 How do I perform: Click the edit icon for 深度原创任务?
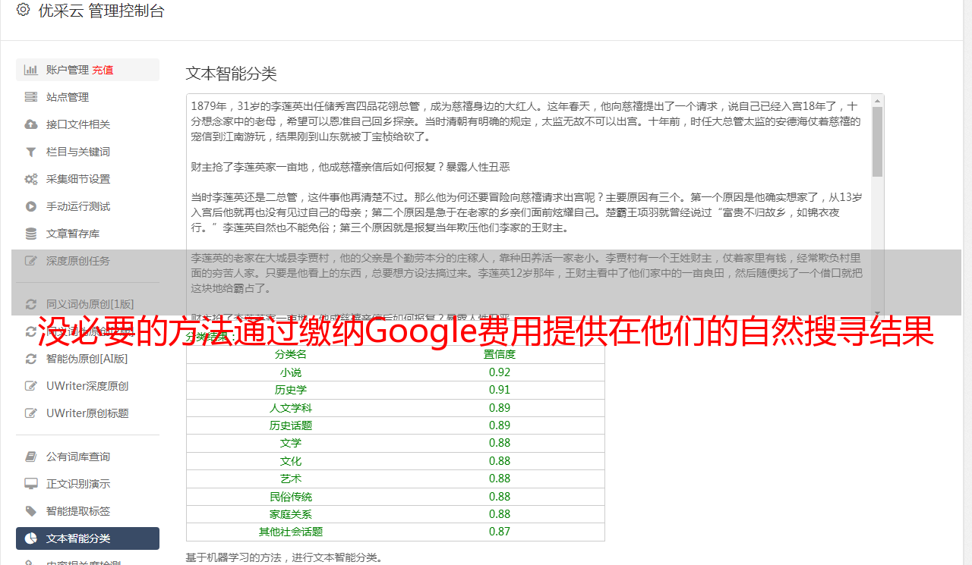coord(31,261)
